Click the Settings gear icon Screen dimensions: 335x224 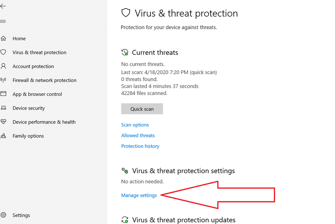click(3, 215)
